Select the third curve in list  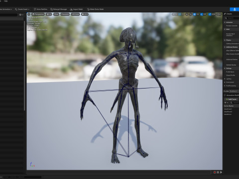(x=228, y=114)
